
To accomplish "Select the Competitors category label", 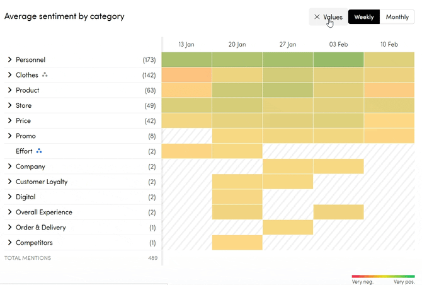I will tap(34, 243).
